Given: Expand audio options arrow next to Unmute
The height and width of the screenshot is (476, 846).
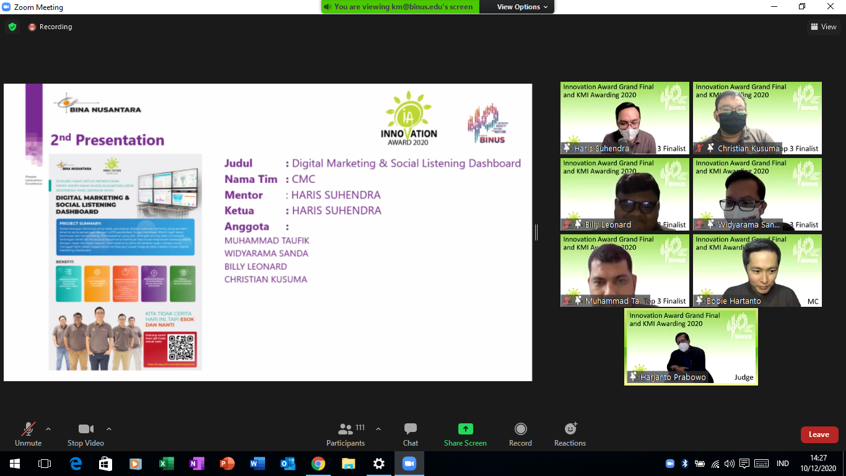Looking at the screenshot, I should (x=48, y=429).
